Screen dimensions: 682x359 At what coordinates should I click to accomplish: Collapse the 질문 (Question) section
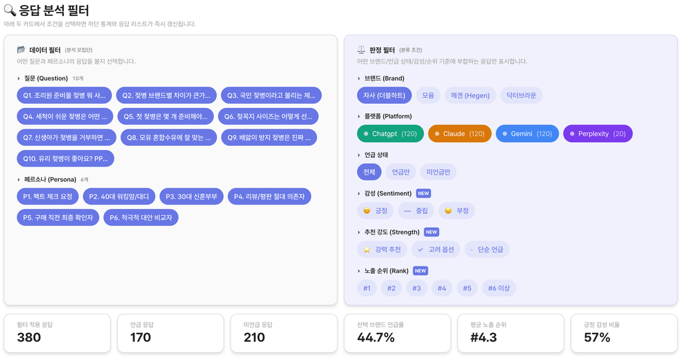[x=18, y=79]
